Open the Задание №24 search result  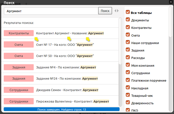[x=67, y=79]
